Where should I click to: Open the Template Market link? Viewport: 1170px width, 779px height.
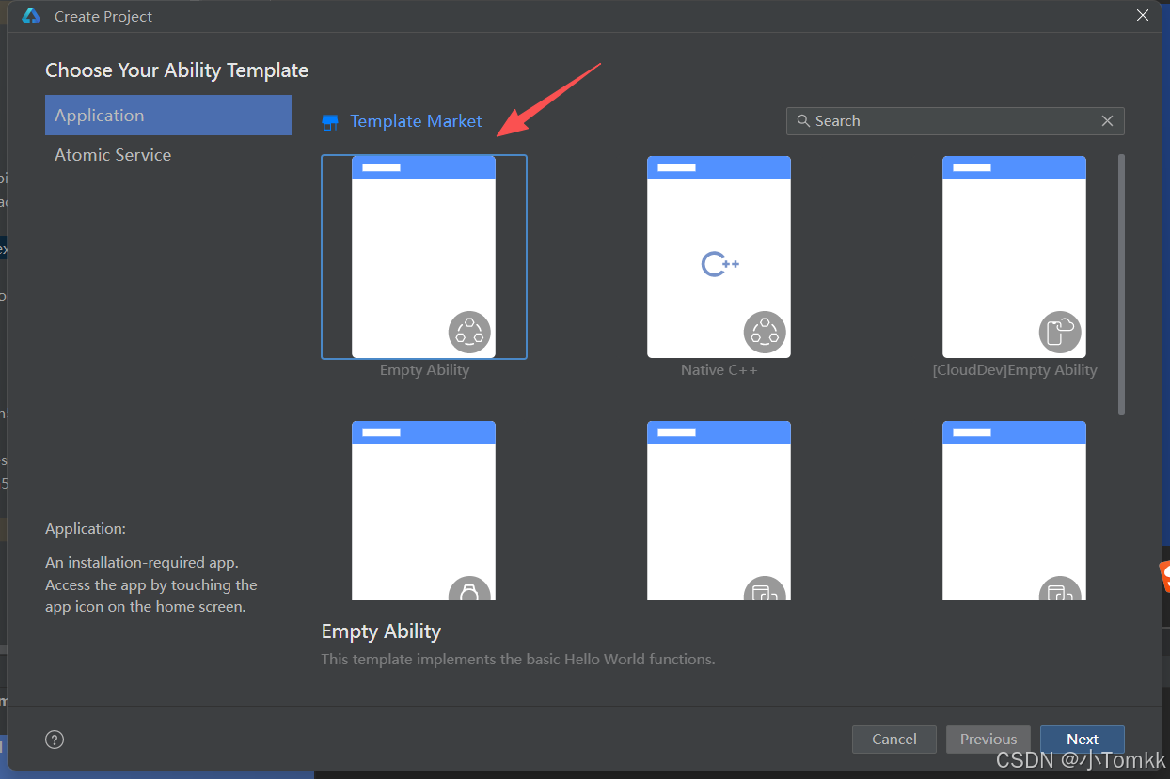click(416, 121)
